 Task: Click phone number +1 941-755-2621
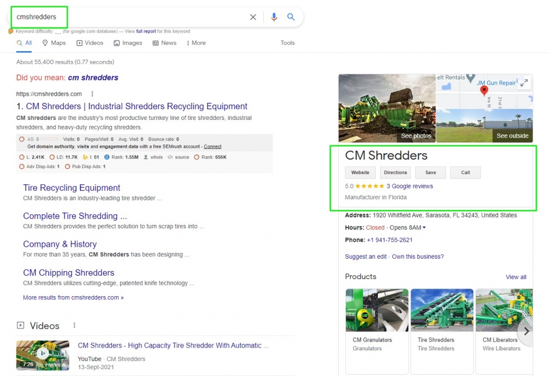(x=390, y=240)
